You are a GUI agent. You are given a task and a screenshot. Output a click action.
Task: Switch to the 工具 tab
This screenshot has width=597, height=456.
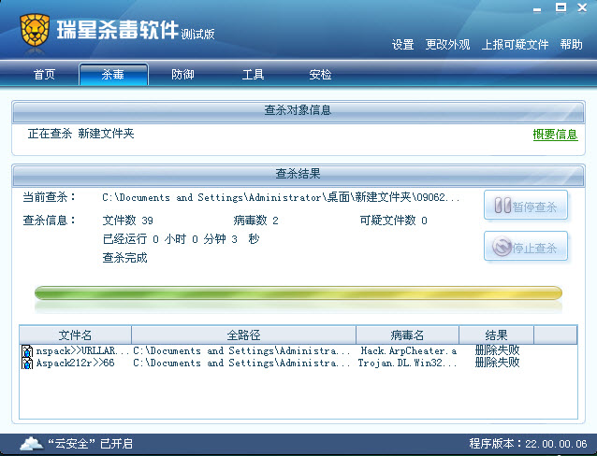point(254,74)
